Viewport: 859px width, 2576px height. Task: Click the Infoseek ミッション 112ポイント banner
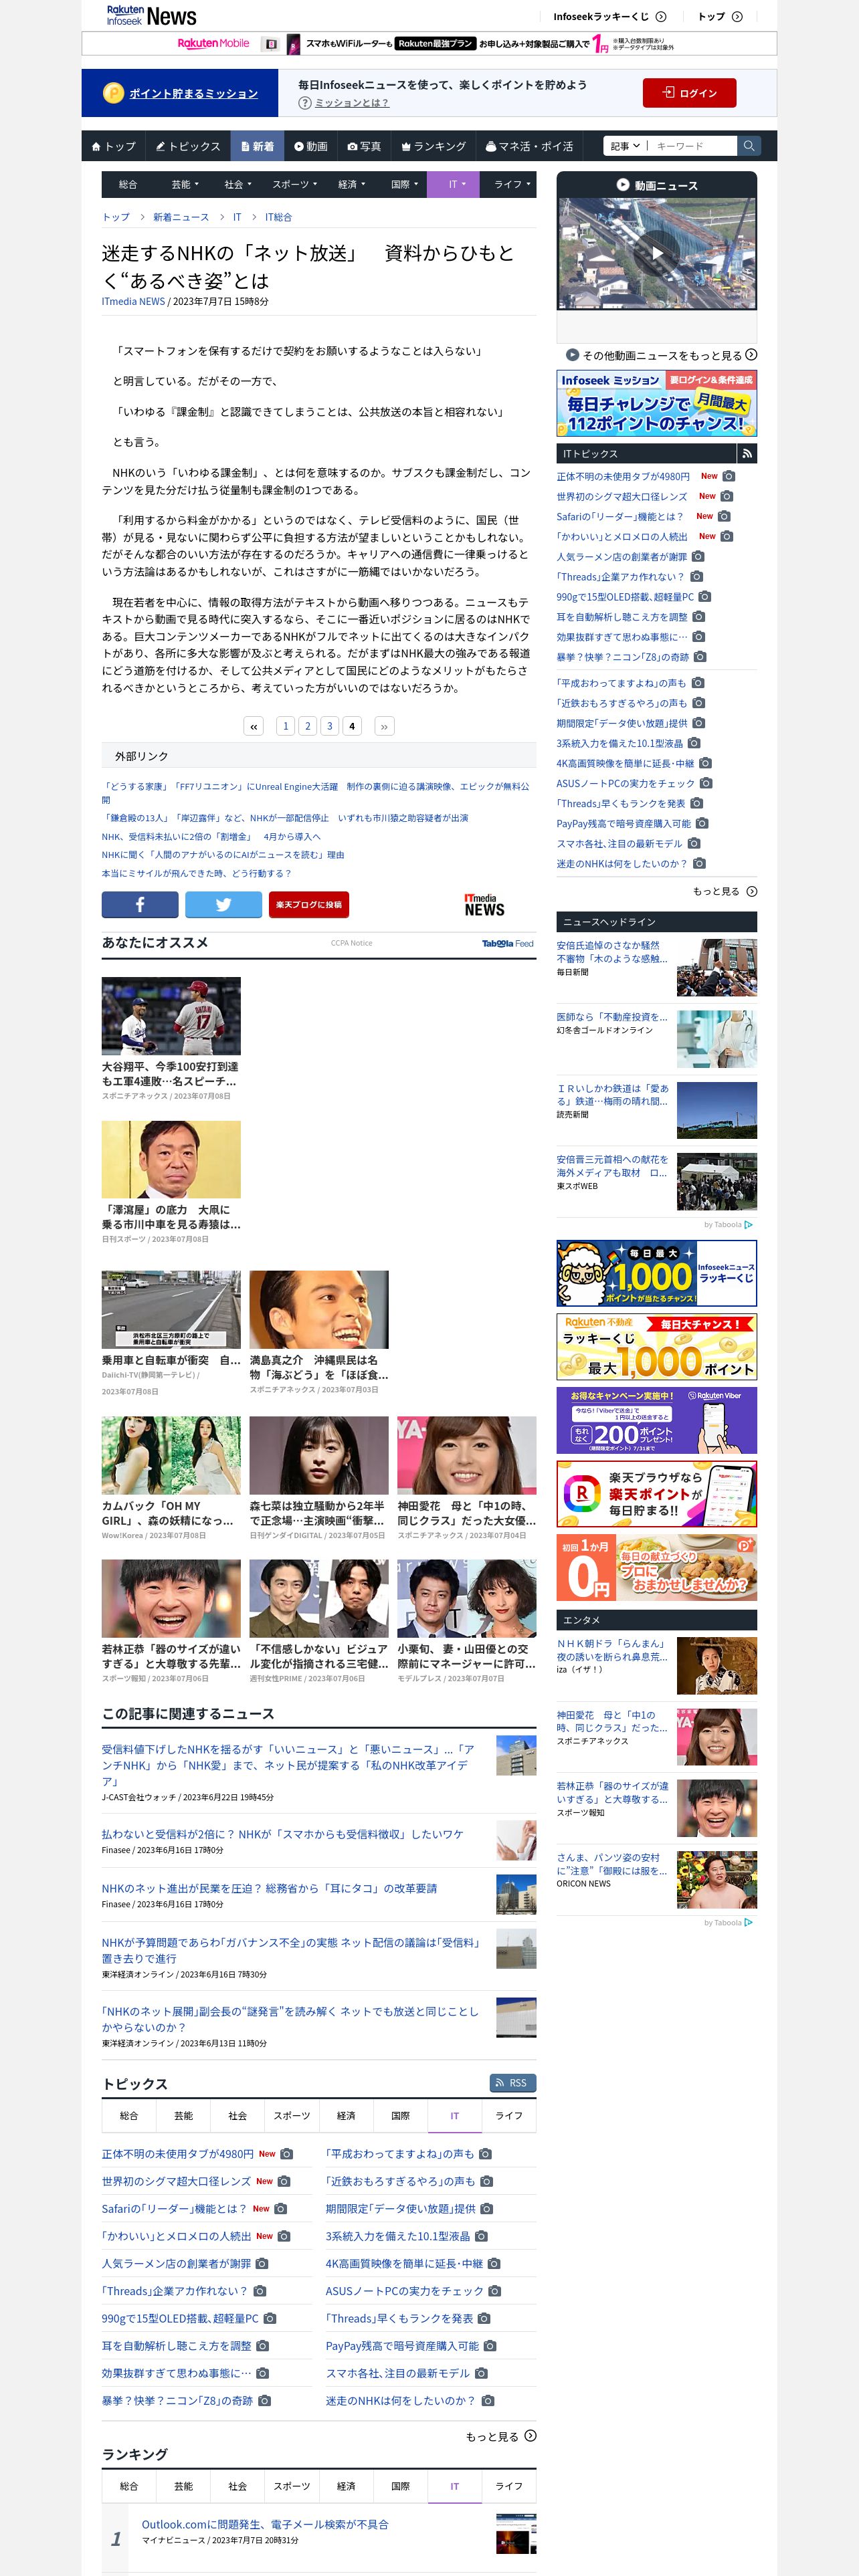pos(656,404)
